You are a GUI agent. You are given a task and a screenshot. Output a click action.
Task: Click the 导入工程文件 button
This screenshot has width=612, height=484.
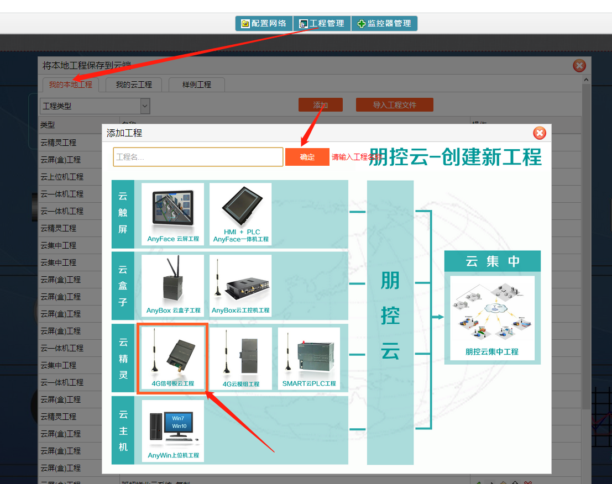click(x=394, y=105)
